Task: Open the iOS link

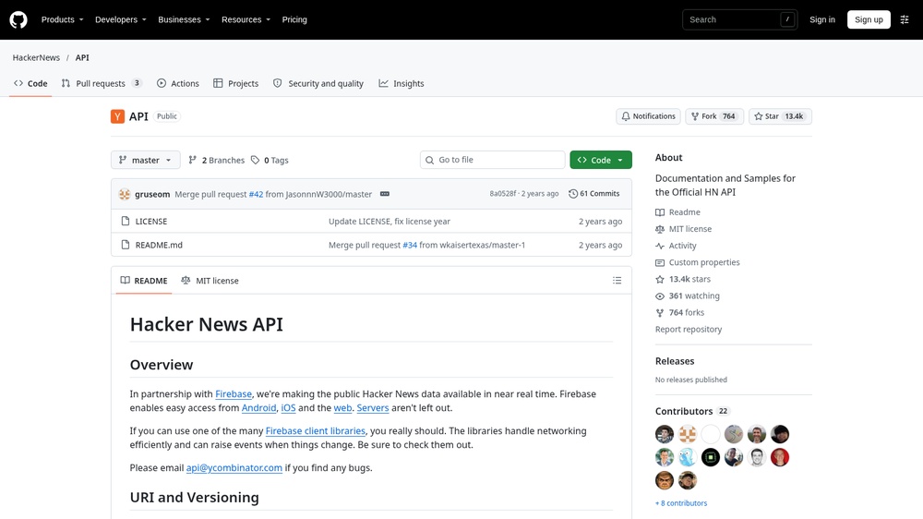Action: (x=288, y=407)
